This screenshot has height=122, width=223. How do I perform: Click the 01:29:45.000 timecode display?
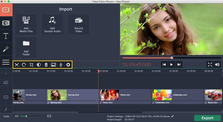137,65
